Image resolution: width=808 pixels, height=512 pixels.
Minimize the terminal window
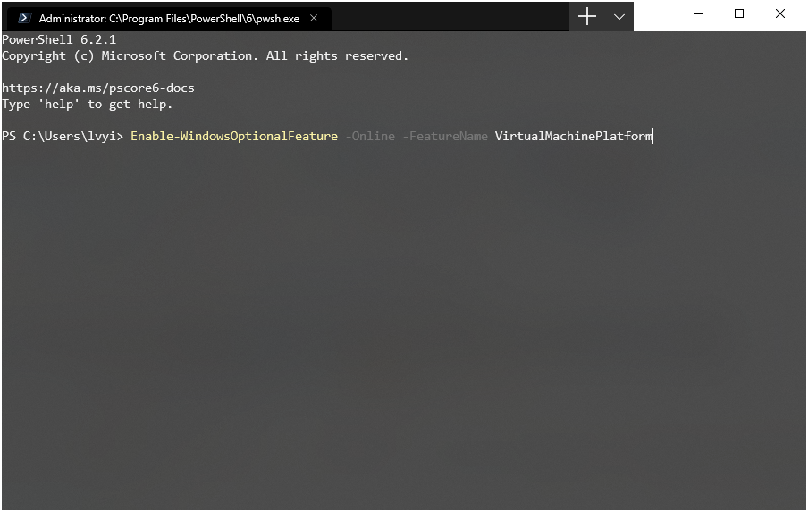(699, 14)
